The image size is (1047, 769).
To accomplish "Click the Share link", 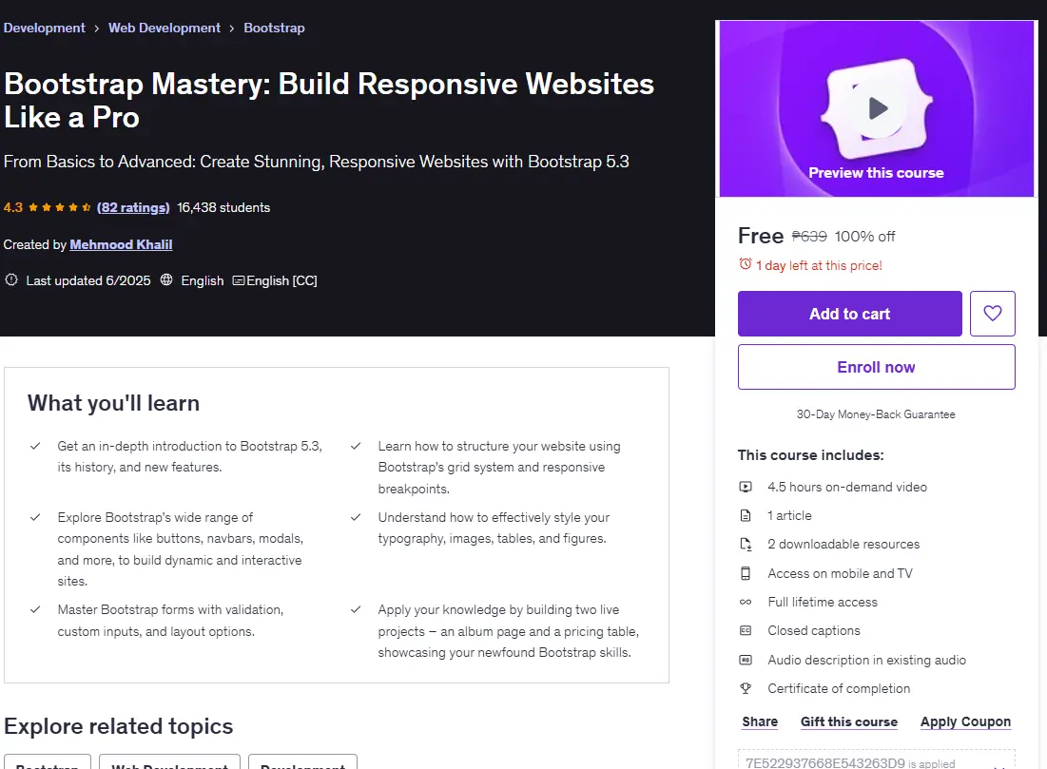I will (x=760, y=721).
